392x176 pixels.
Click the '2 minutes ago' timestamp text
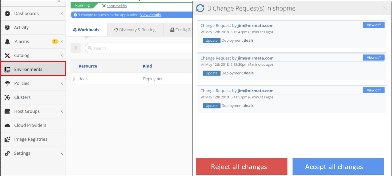[x=261, y=32]
